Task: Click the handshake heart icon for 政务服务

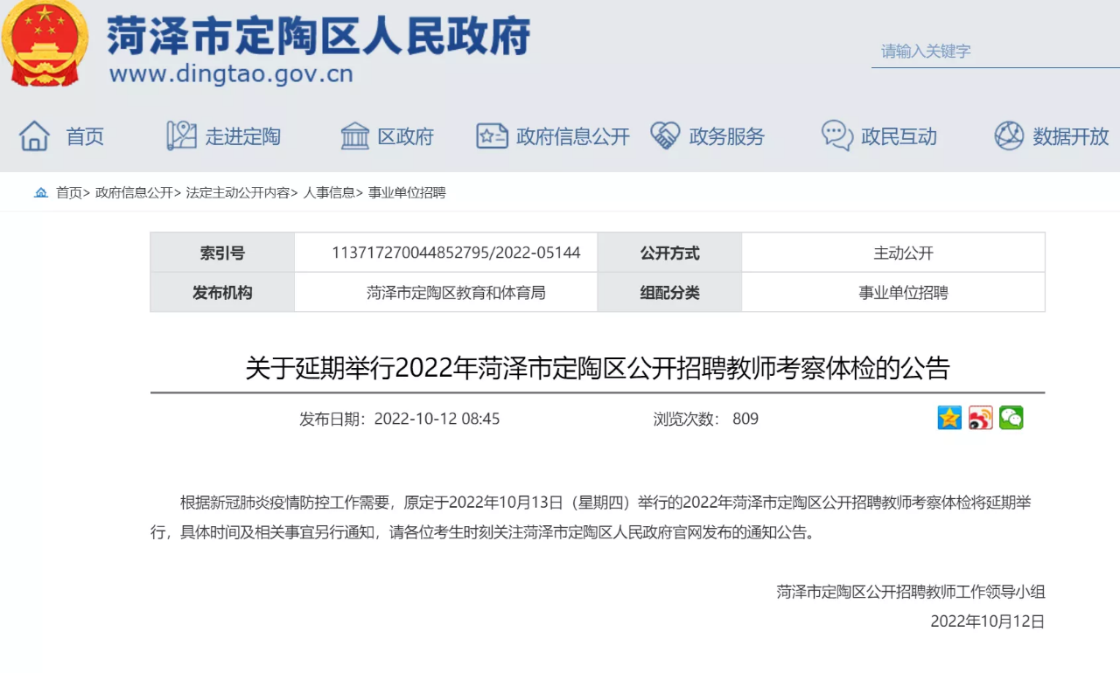Action: (665, 136)
